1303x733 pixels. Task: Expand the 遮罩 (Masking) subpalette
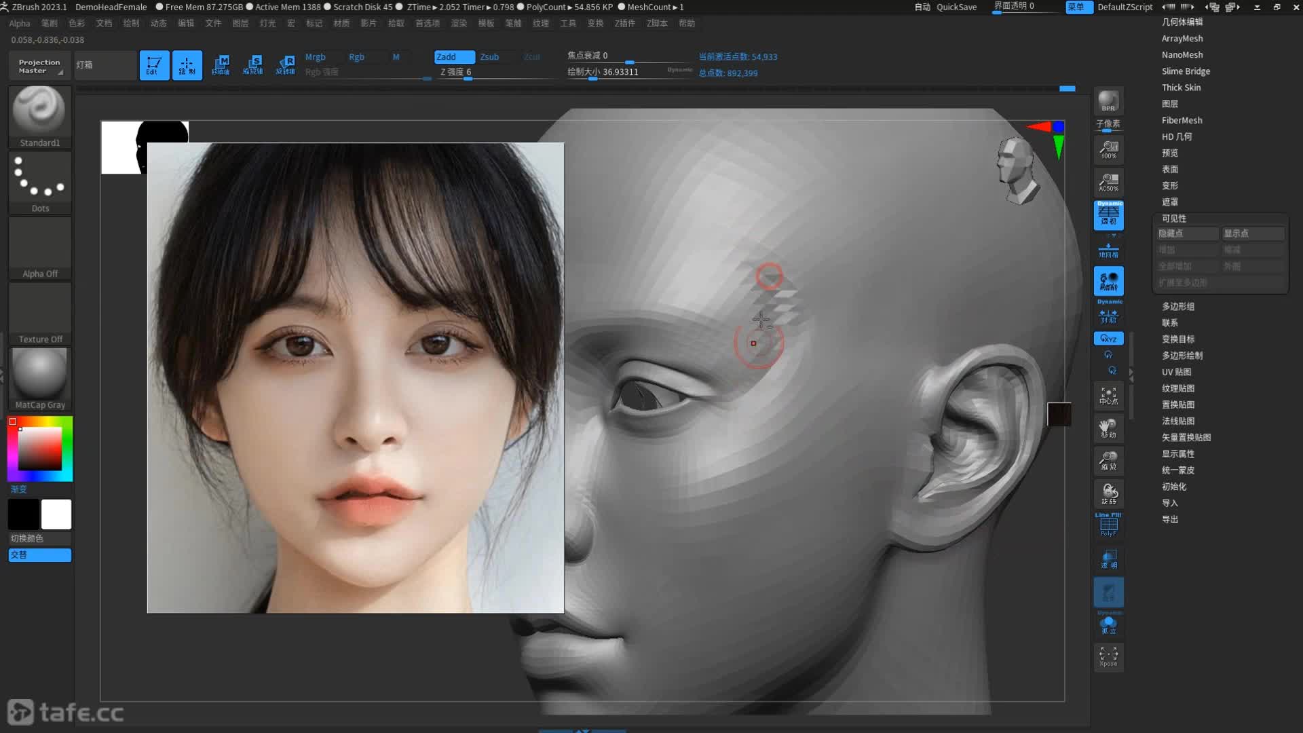point(1170,202)
